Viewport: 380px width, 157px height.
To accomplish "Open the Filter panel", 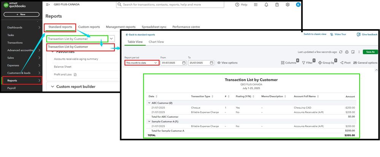I will tap(307, 63).
